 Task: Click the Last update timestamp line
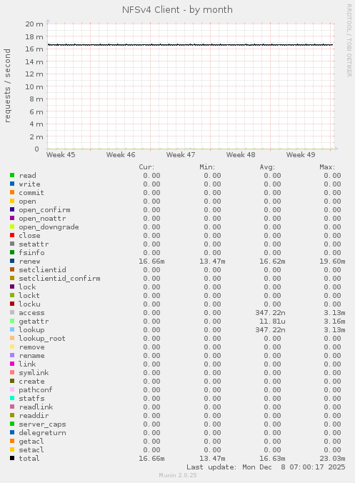(266, 467)
